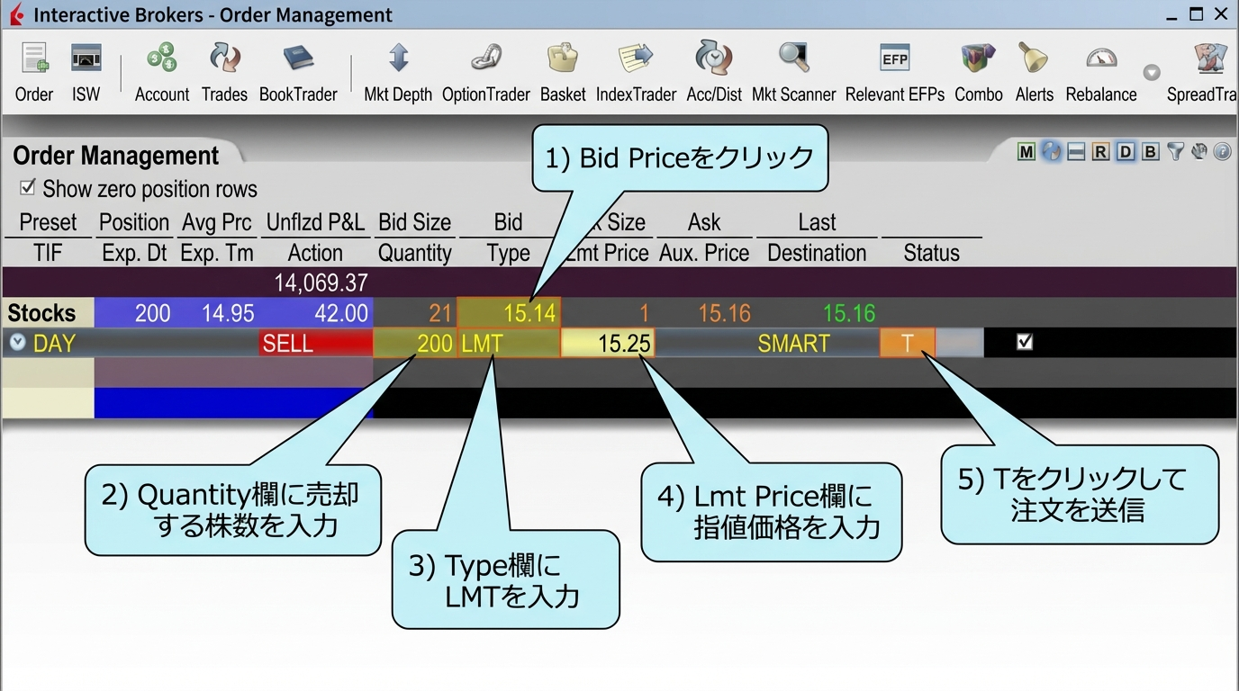The width and height of the screenshot is (1239, 691).
Task: Select the Stocks row label
Action: click(41, 313)
